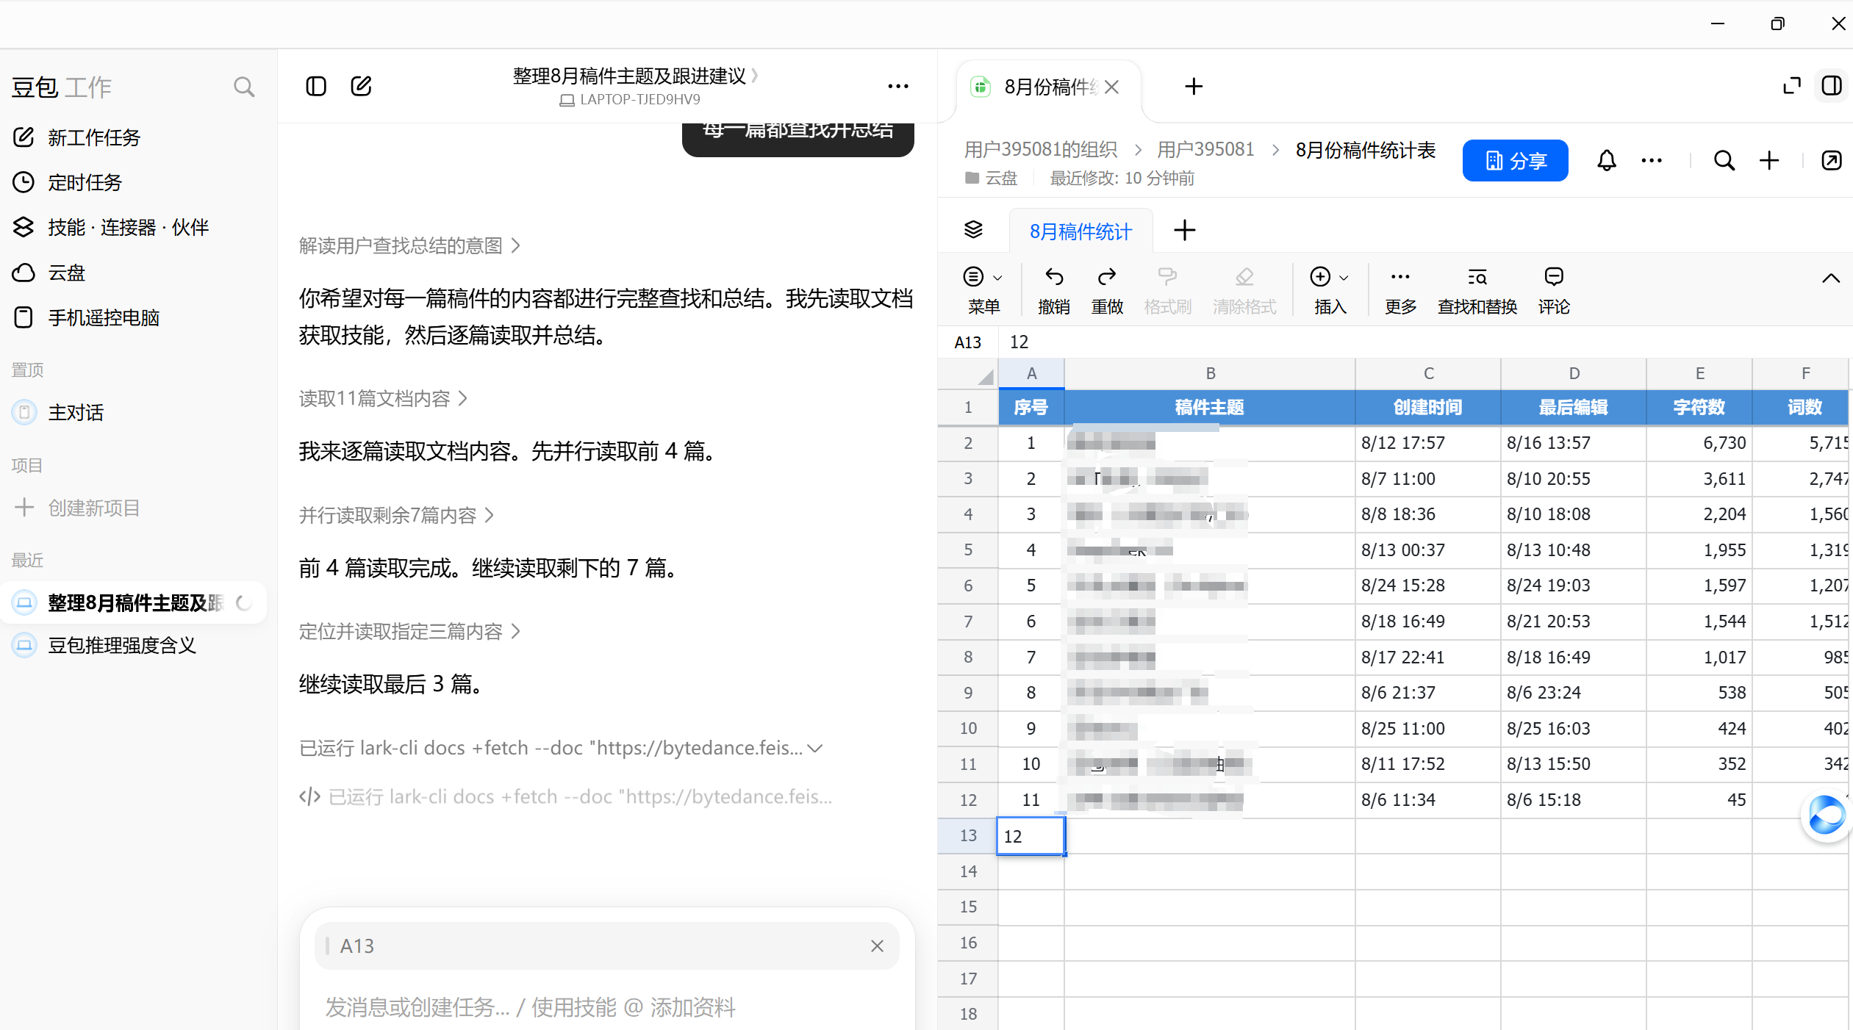Collapse the toolbar with the up chevron
The width and height of the screenshot is (1853, 1030).
click(x=1831, y=278)
